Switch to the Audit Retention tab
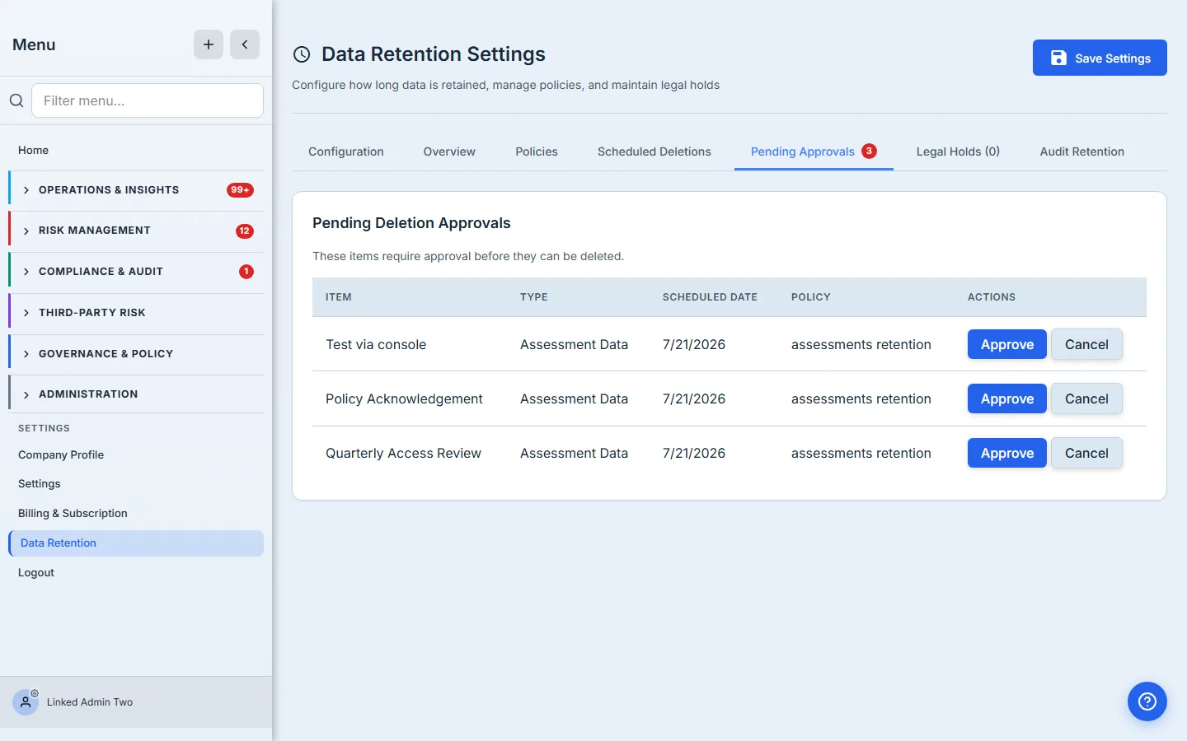1187x741 pixels. (1082, 151)
